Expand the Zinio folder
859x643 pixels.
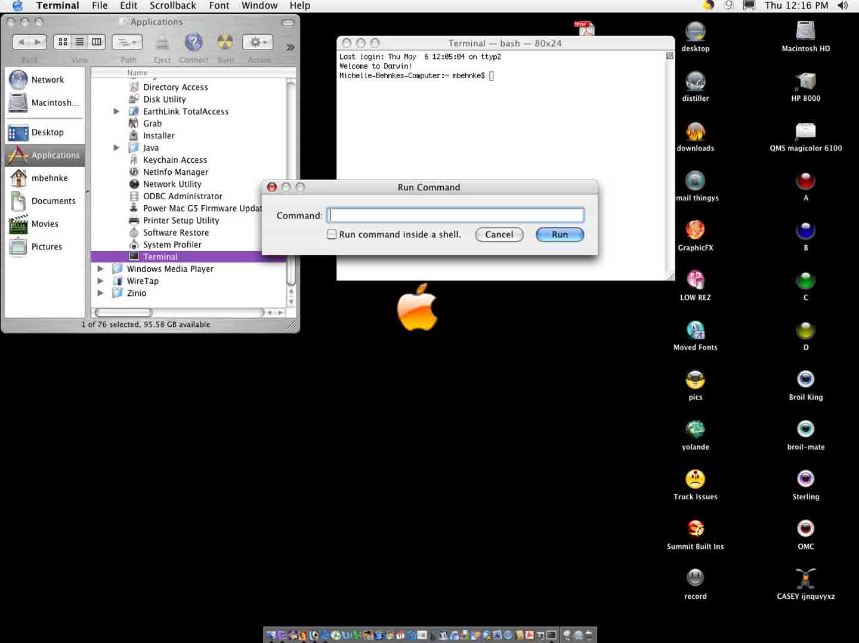pos(100,293)
